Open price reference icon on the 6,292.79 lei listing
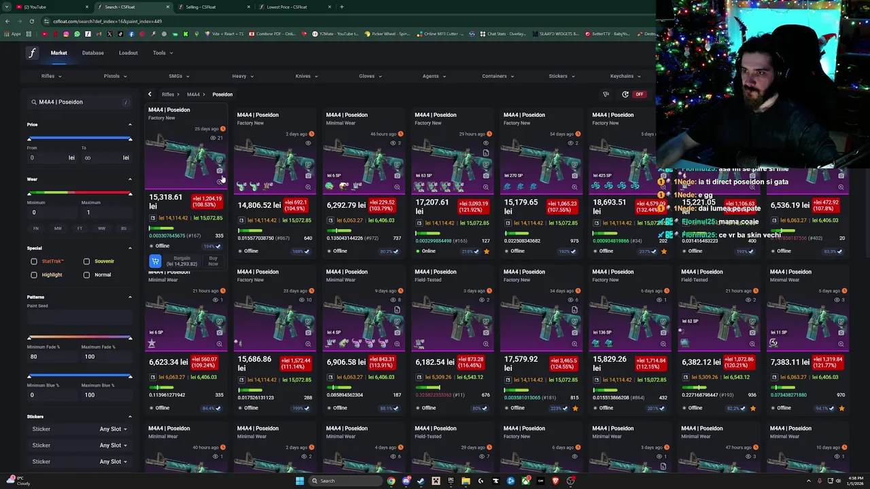The width and height of the screenshot is (870, 489). click(331, 220)
